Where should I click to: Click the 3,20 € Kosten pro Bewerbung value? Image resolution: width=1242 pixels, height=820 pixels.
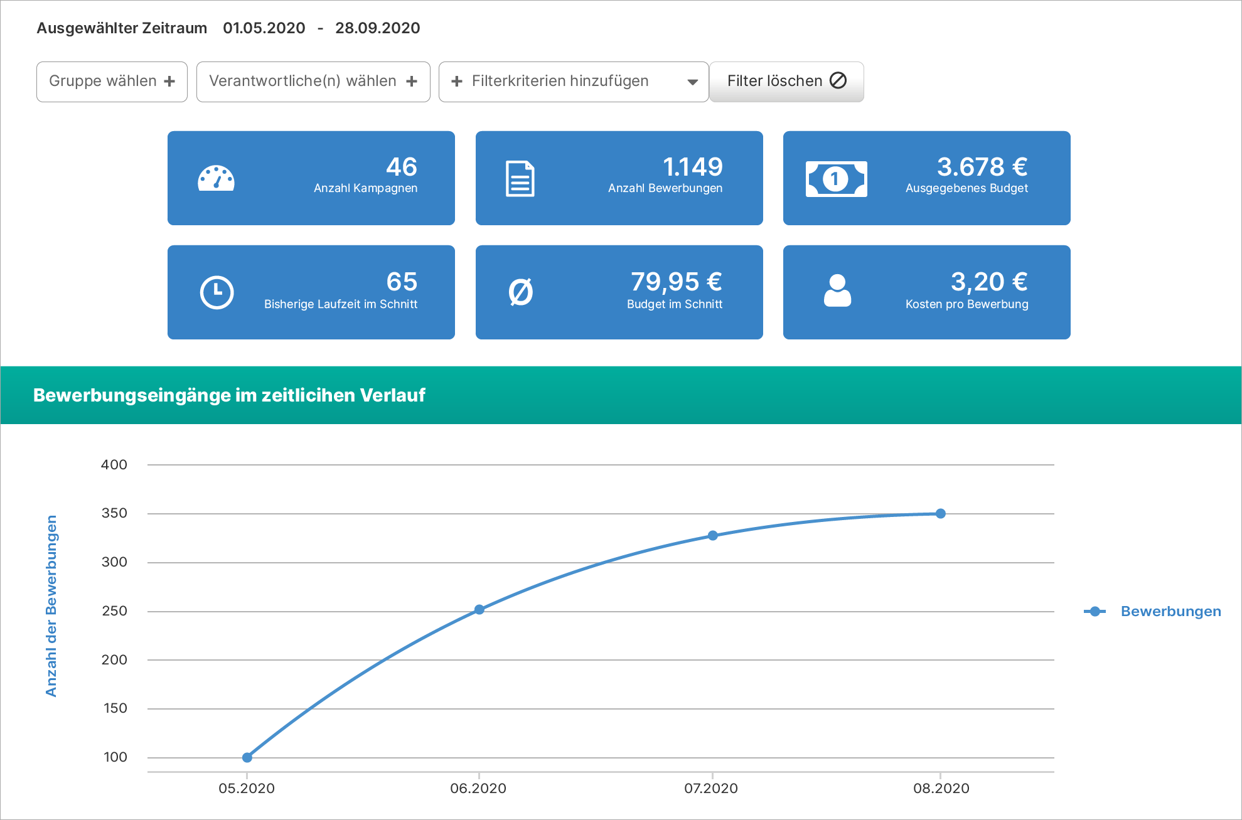pyautogui.click(x=989, y=282)
